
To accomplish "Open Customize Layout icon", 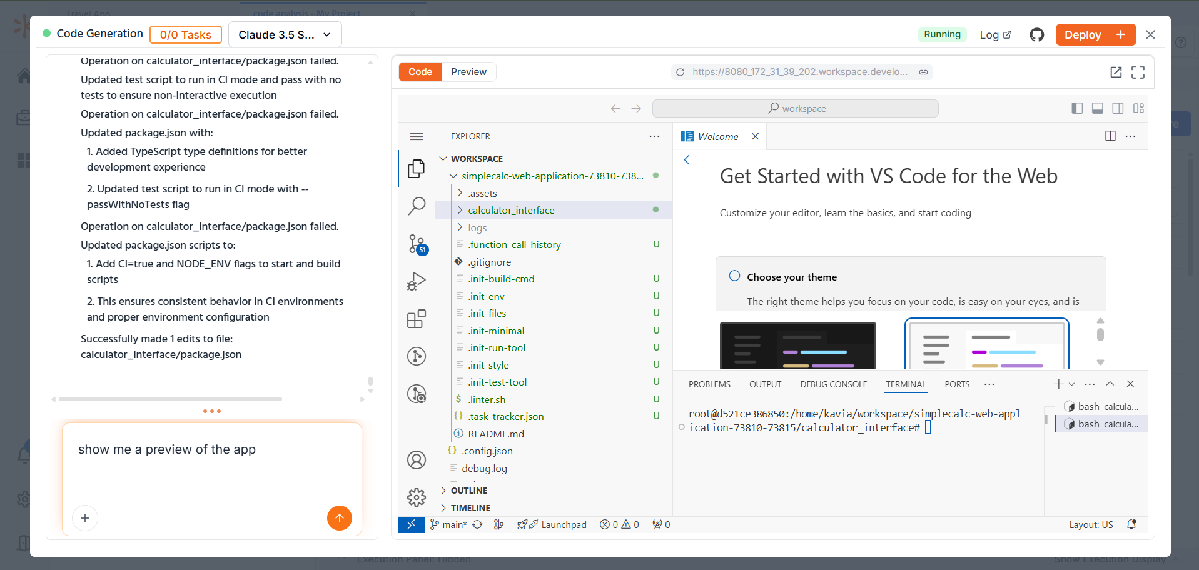I will [x=1138, y=108].
